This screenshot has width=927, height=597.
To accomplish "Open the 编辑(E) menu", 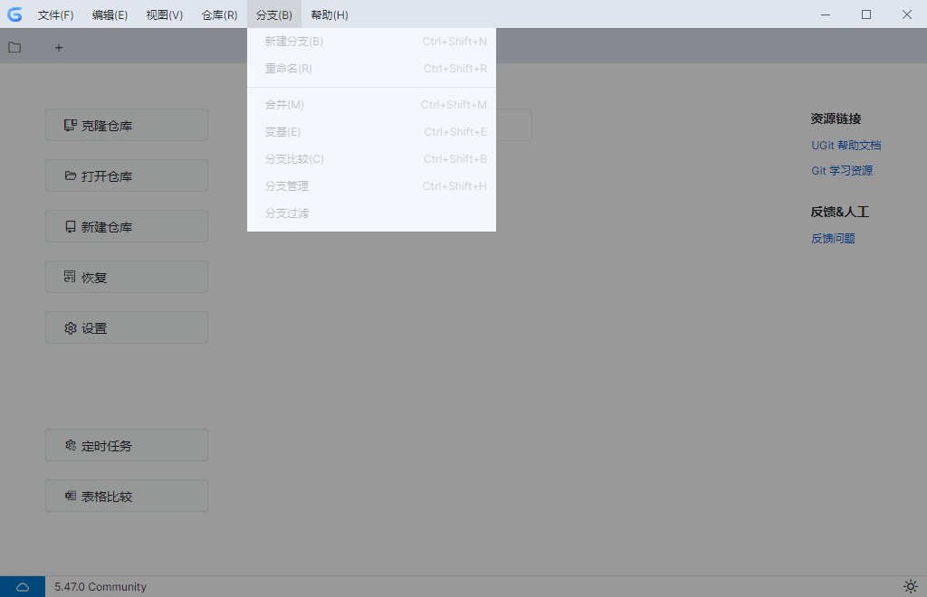I will click(x=110, y=14).
